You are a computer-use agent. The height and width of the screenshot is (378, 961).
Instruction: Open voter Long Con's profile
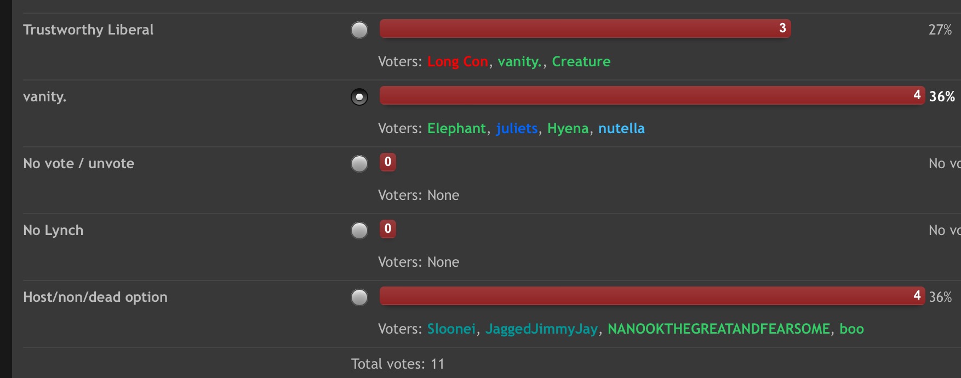[x=457, y=61]
